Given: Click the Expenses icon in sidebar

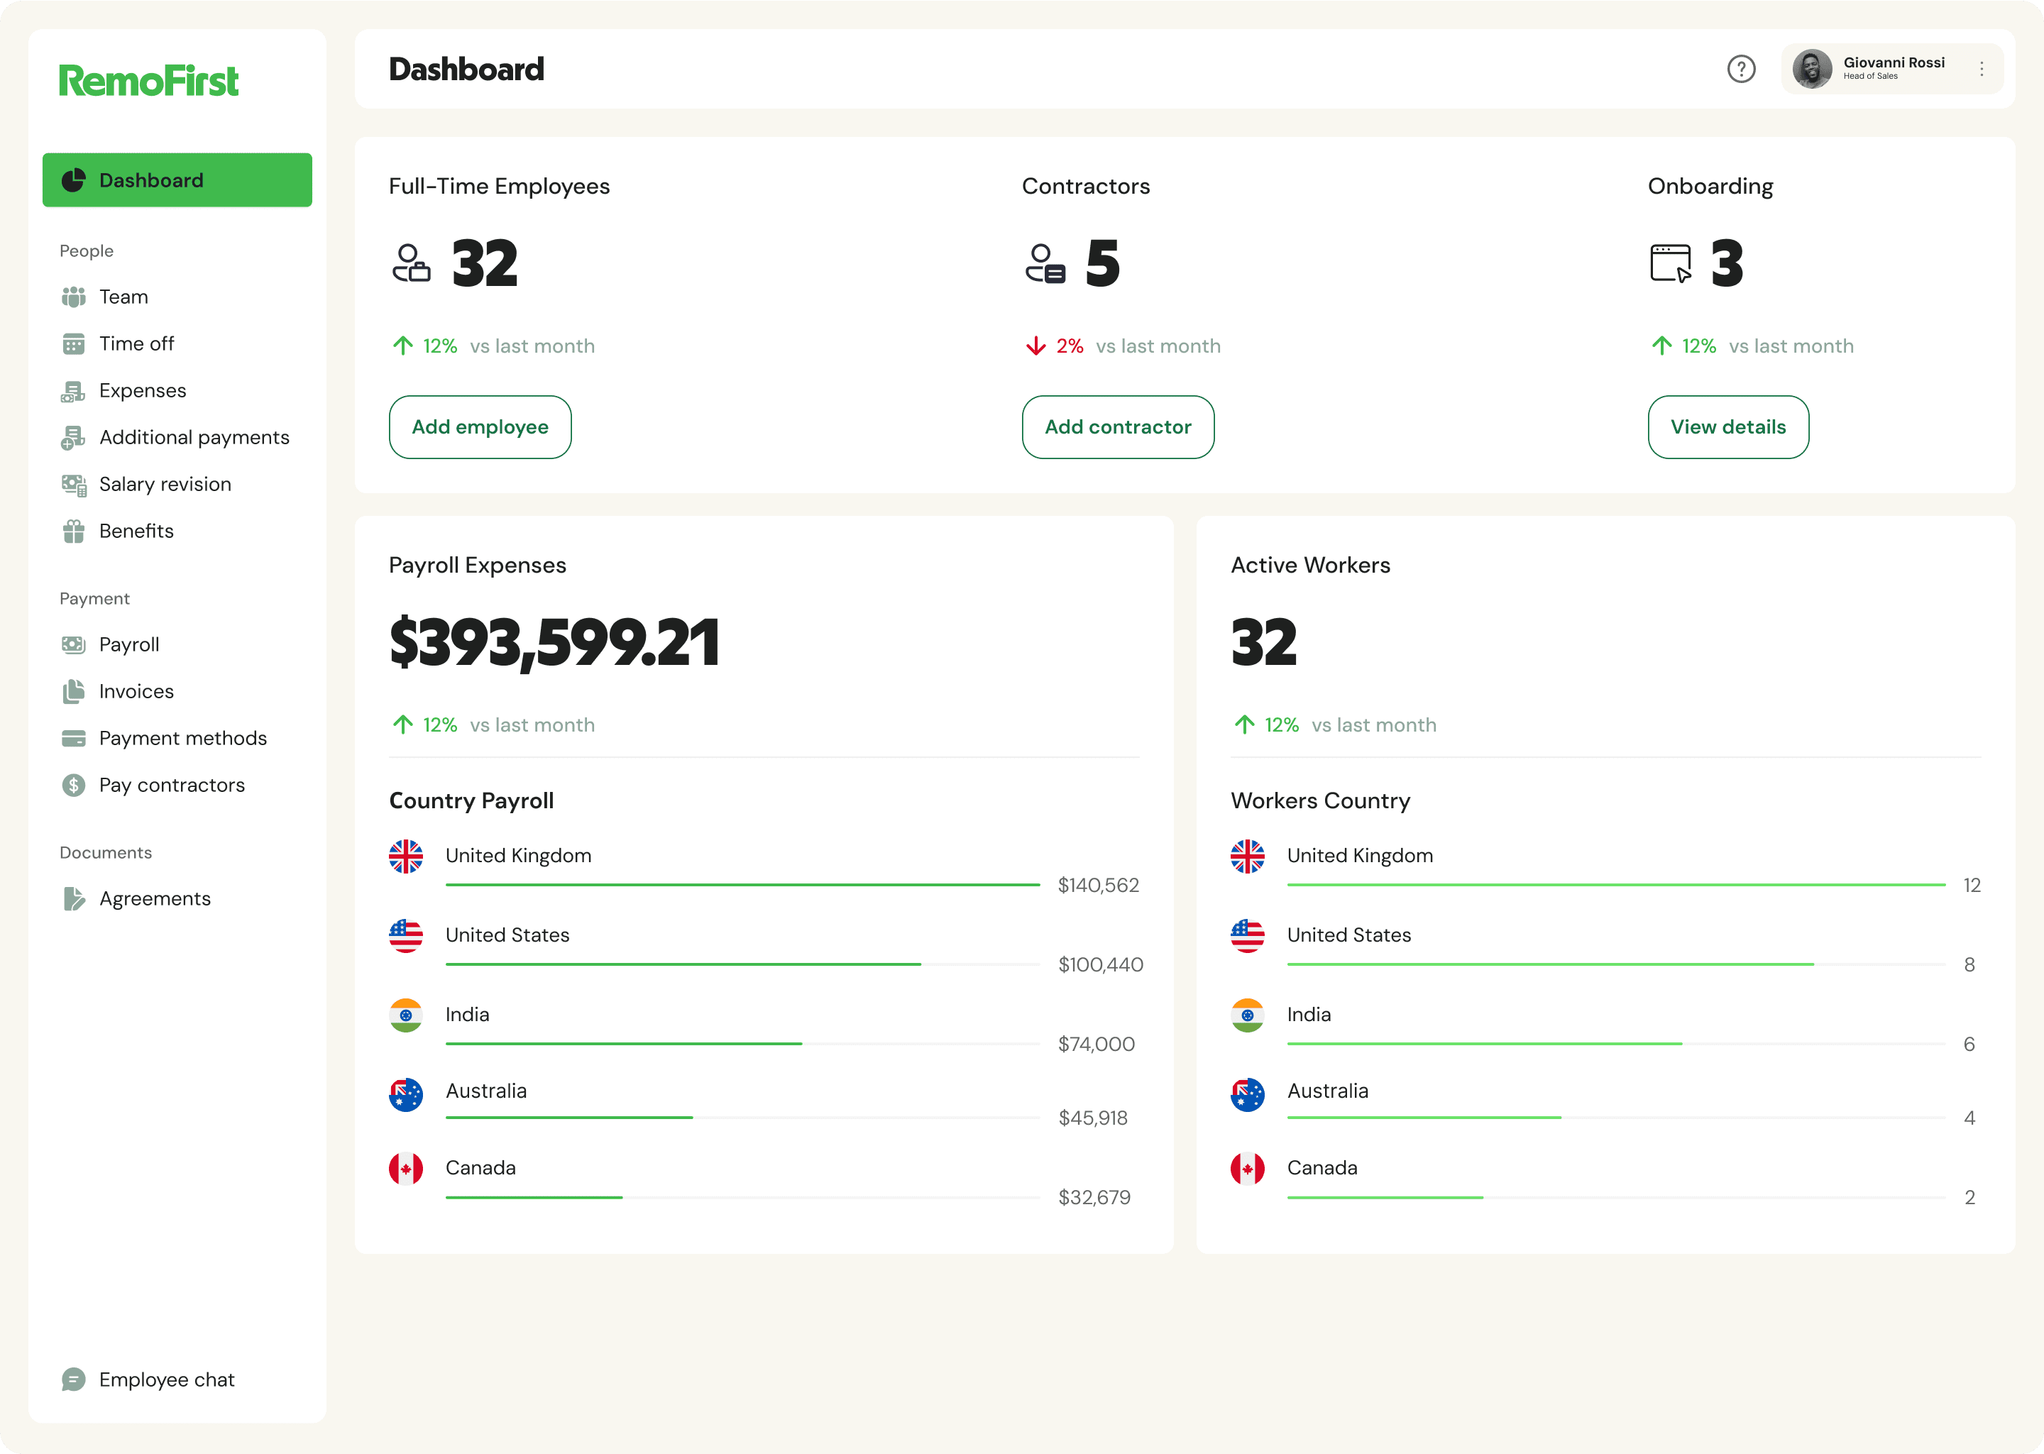Looking at the screenshot, I should [73, 391].
